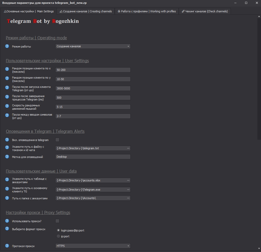Viewport: 261px width, 252px height.
Task: Open help for Метка для оповещений
Action: [7, 156]
